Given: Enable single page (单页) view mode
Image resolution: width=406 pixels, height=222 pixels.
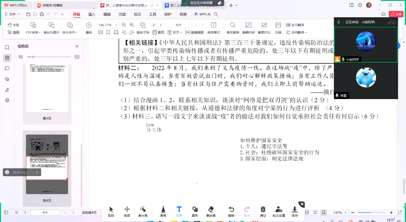Looking at the screenshot, I should (158, 33).
